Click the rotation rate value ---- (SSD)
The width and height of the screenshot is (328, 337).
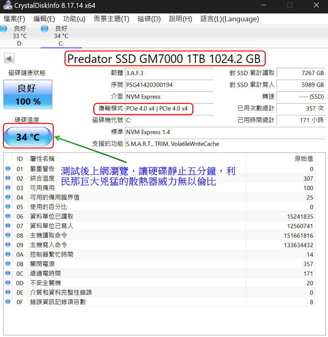(x=301, y=97)
